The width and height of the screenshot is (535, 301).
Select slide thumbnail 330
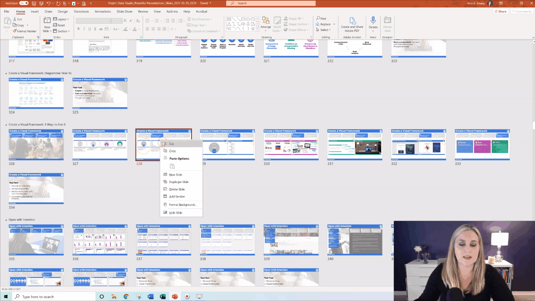[291, 145]
